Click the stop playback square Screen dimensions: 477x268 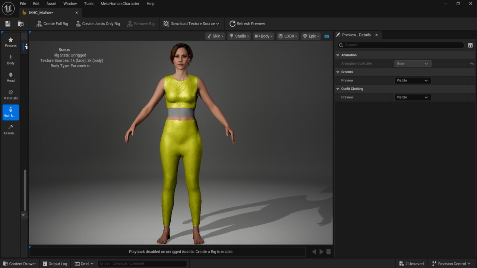pyautogui.click(x=328, y=252)
